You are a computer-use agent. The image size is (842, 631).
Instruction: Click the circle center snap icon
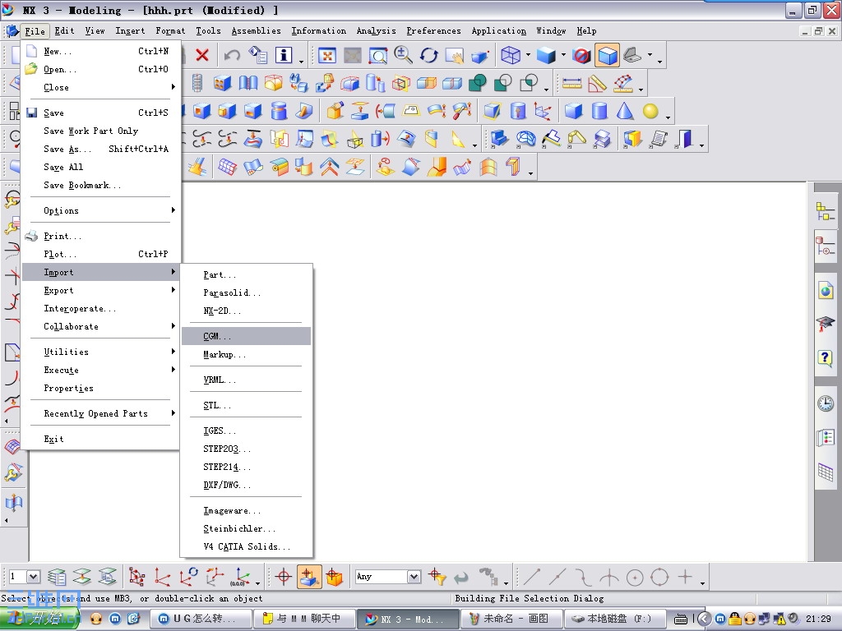click(x=635, y=578)
